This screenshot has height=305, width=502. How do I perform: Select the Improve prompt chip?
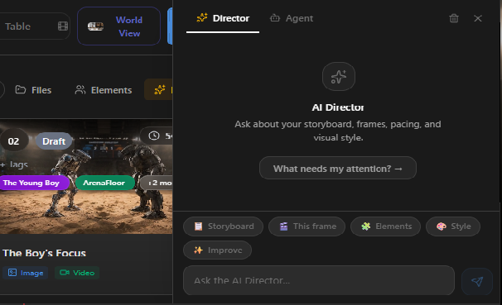pyautogui.click(x=217, y=250)
